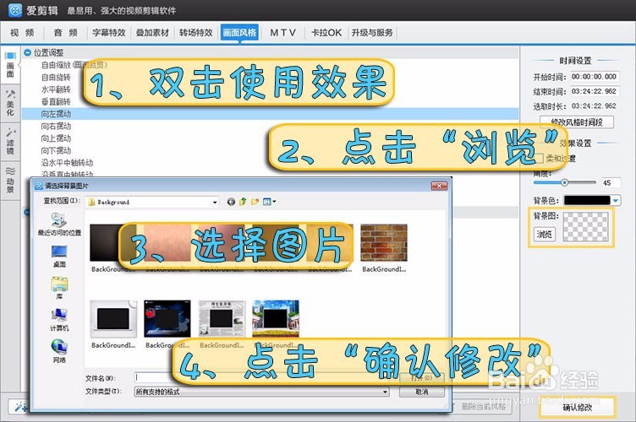Select the 沿水平中轴转动 effect
This screenshot has height=422, width=636.
pos(68,162)
